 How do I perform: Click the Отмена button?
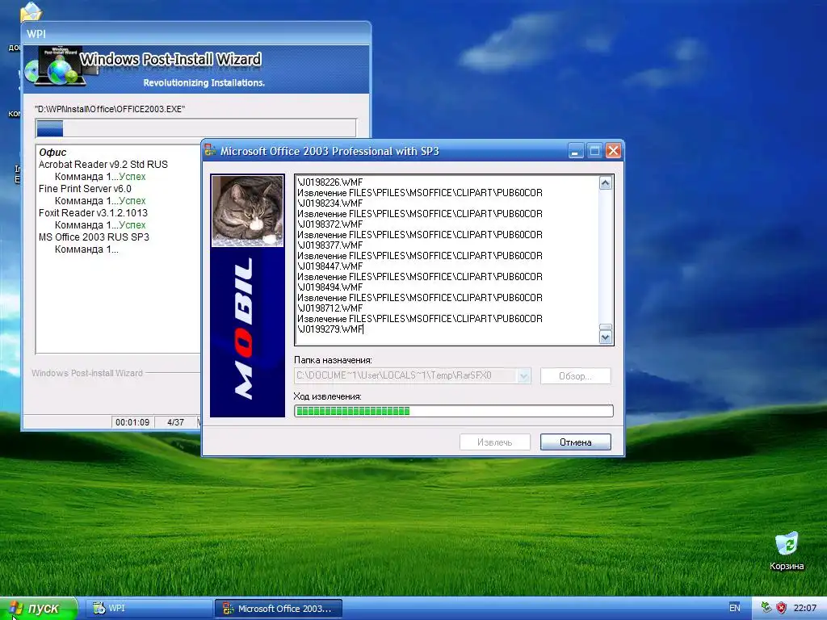coord(575,442)
